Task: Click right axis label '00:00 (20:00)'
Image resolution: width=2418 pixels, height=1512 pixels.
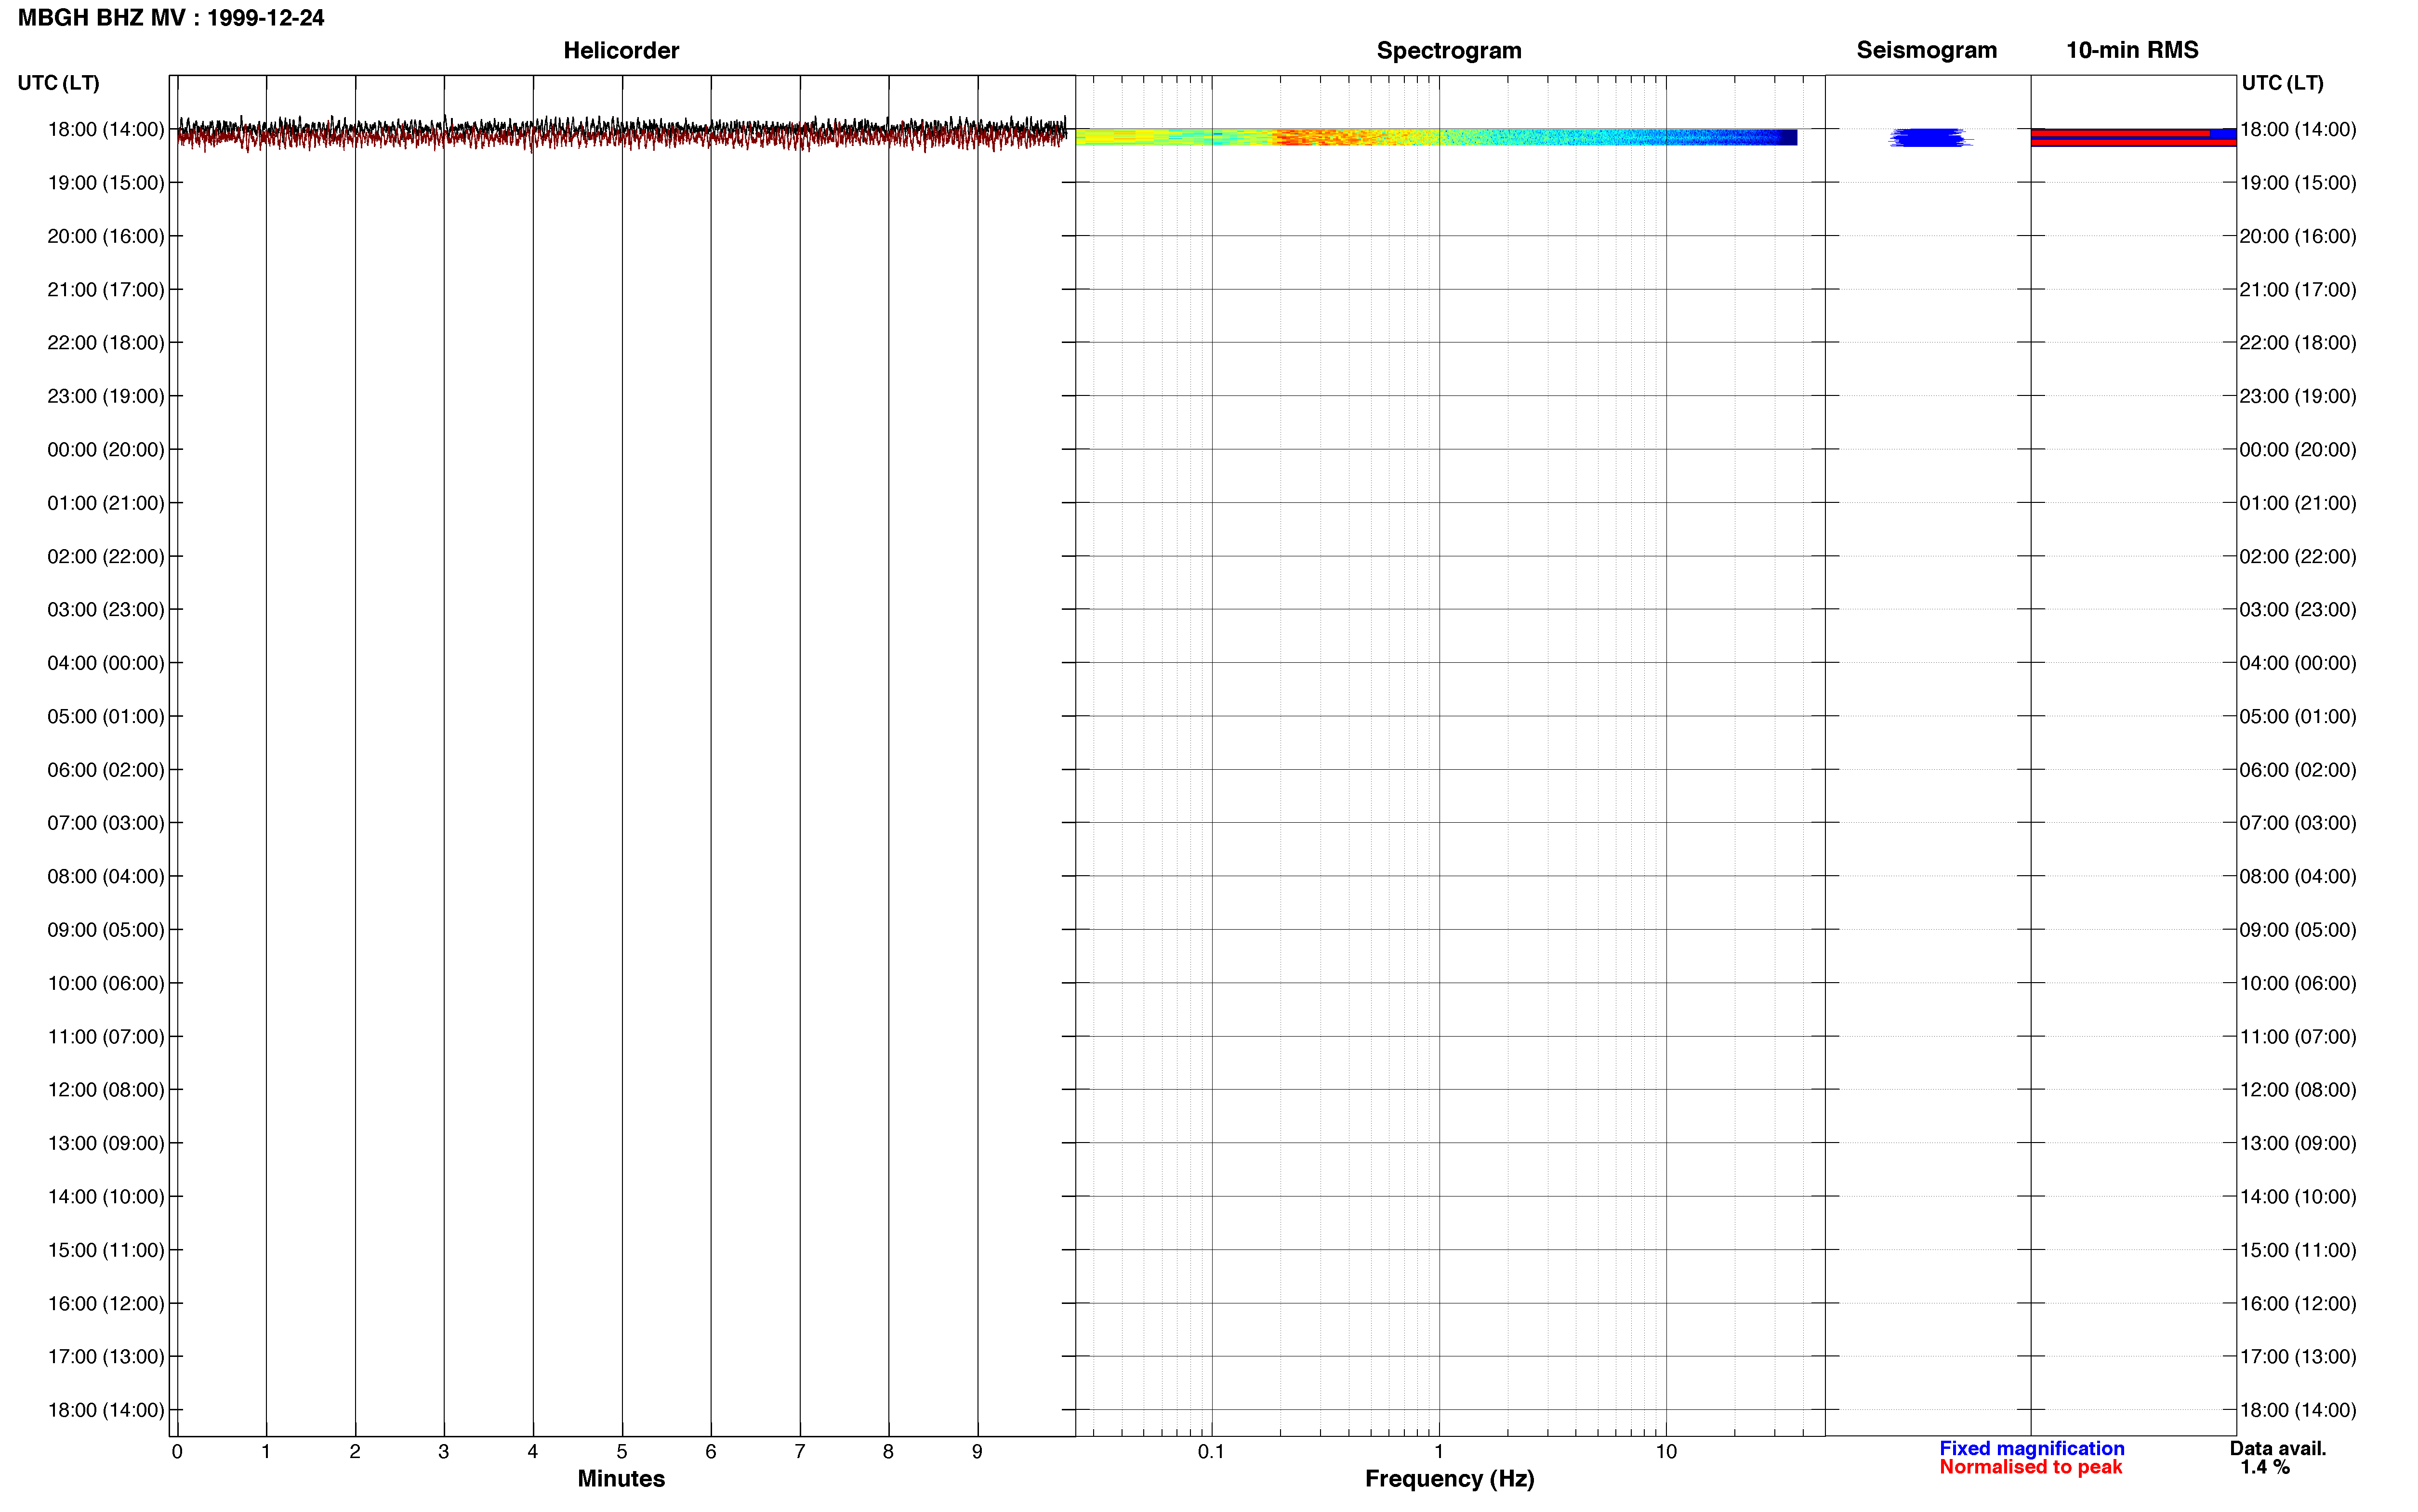Action: (x=2298, y=450)
